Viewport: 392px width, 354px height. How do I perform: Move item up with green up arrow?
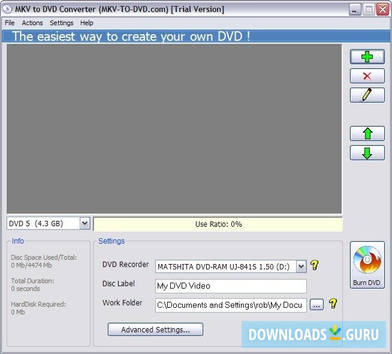[367, 133]
